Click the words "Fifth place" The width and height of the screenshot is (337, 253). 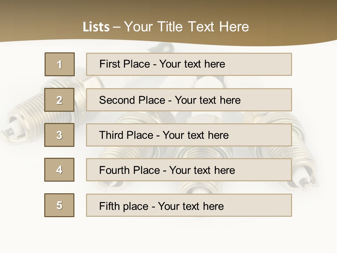(123, 206)
